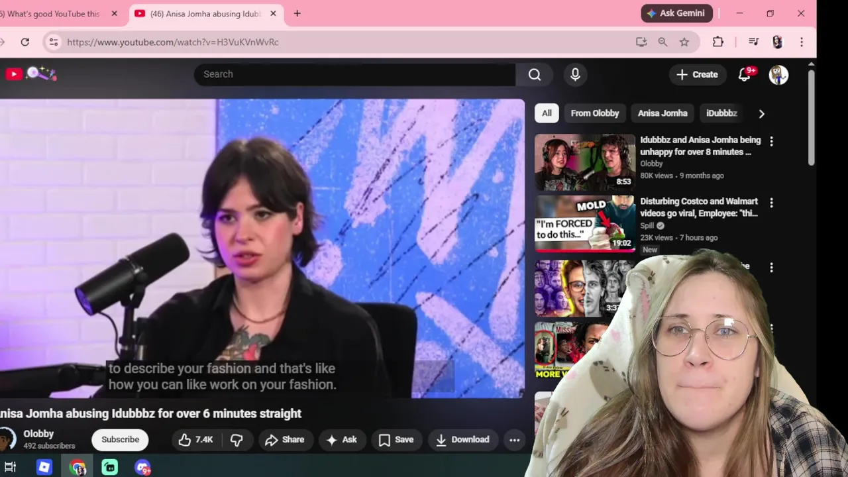The image size is (848, 477).
Task: Click the Olobby channel avatar
Action: coord(7,439)
